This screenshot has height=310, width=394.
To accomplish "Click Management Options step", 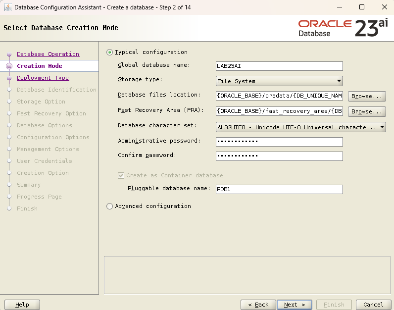I will click(x=48, y=149).
